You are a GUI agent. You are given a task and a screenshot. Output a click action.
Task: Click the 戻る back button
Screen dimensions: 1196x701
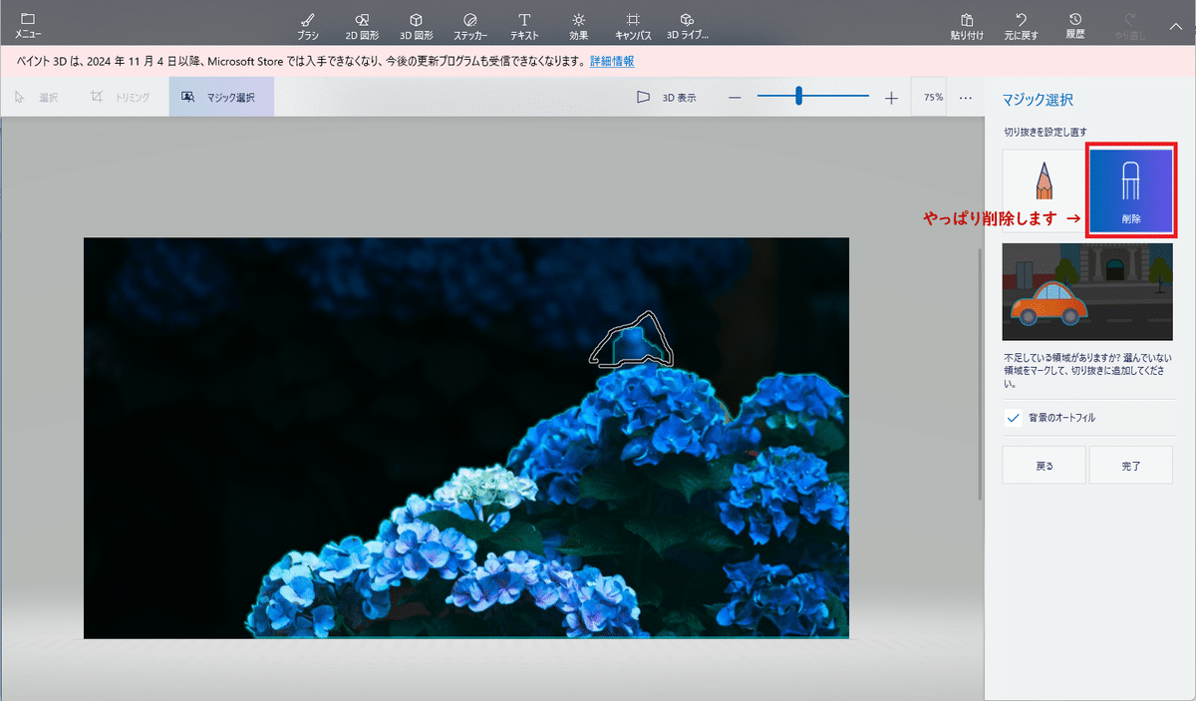[1045, 466]
